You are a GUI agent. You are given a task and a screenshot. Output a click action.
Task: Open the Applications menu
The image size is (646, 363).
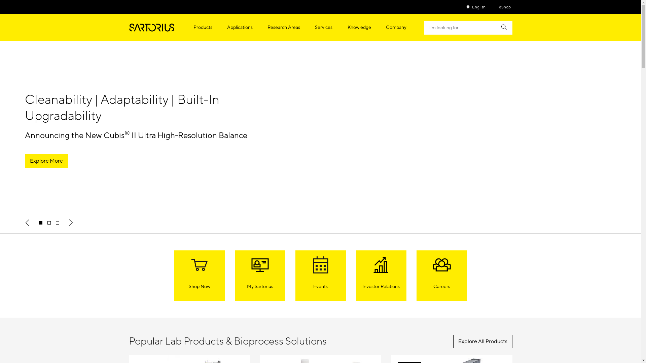coord(240,28)
